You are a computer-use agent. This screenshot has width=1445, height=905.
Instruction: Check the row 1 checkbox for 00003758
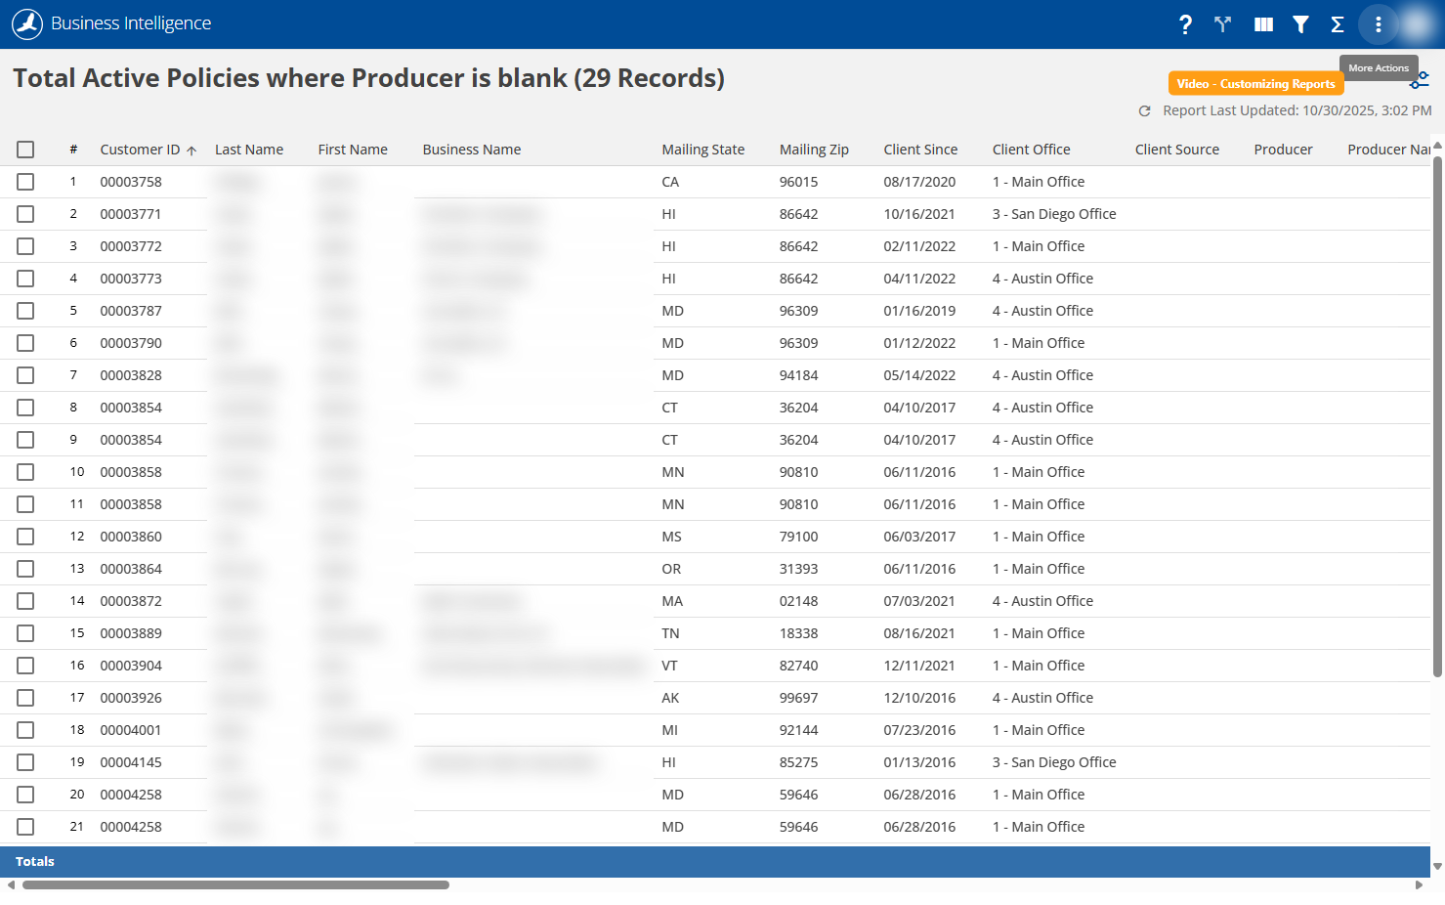pos(25,182)
